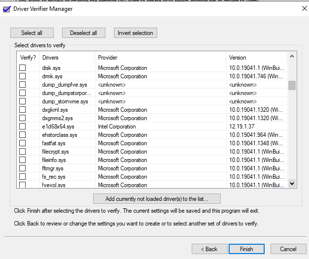Tick the fastfat.sys checkbox

tap(22, 143)
